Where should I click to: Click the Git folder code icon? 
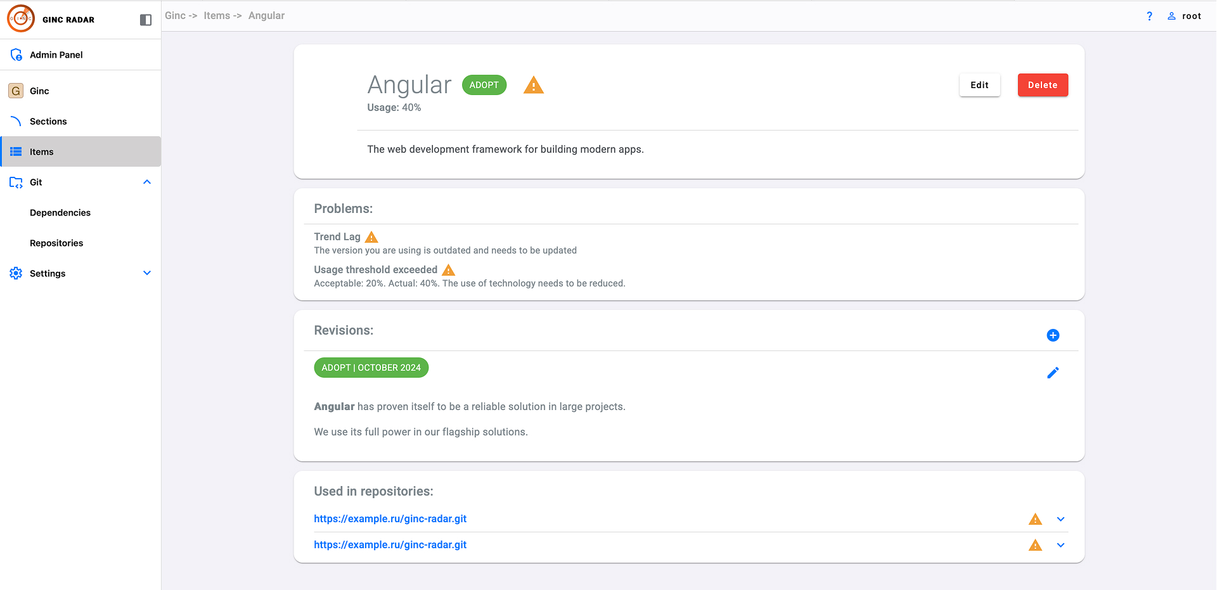[x=16, y=183]
